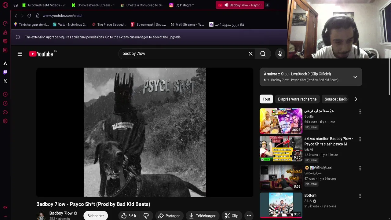Open the History clock icon in sidebar
The width and height of the screenshot is (391, 220).
[5, 103]
